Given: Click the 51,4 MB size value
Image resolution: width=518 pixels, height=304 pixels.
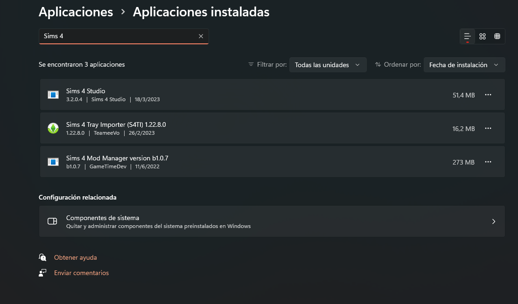Looking at the screenshot, I should tap(463, 95).
